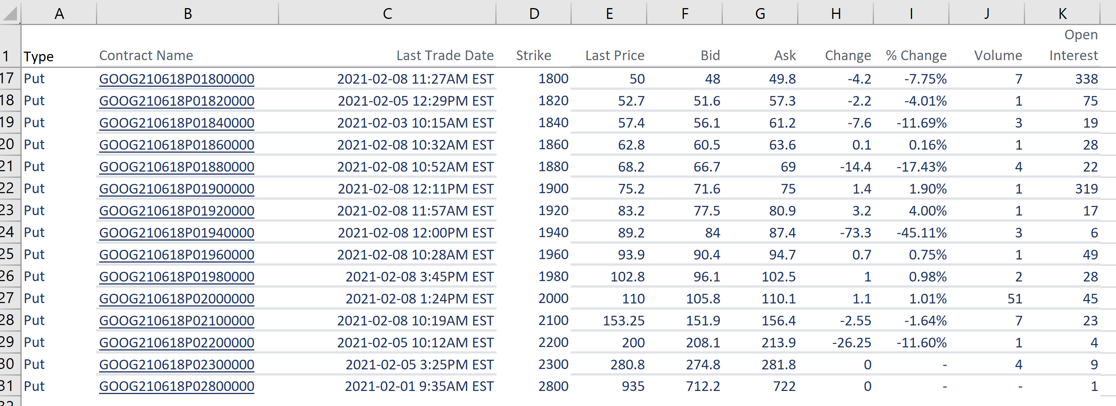Select column D Strike header
The width and height of the screenshot is (1116, 406).
[533, 13]
